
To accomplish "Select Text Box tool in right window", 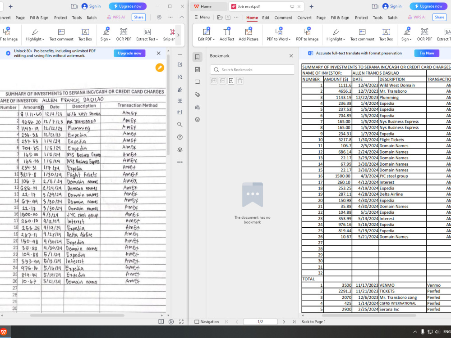I will [x=386, y=35].
